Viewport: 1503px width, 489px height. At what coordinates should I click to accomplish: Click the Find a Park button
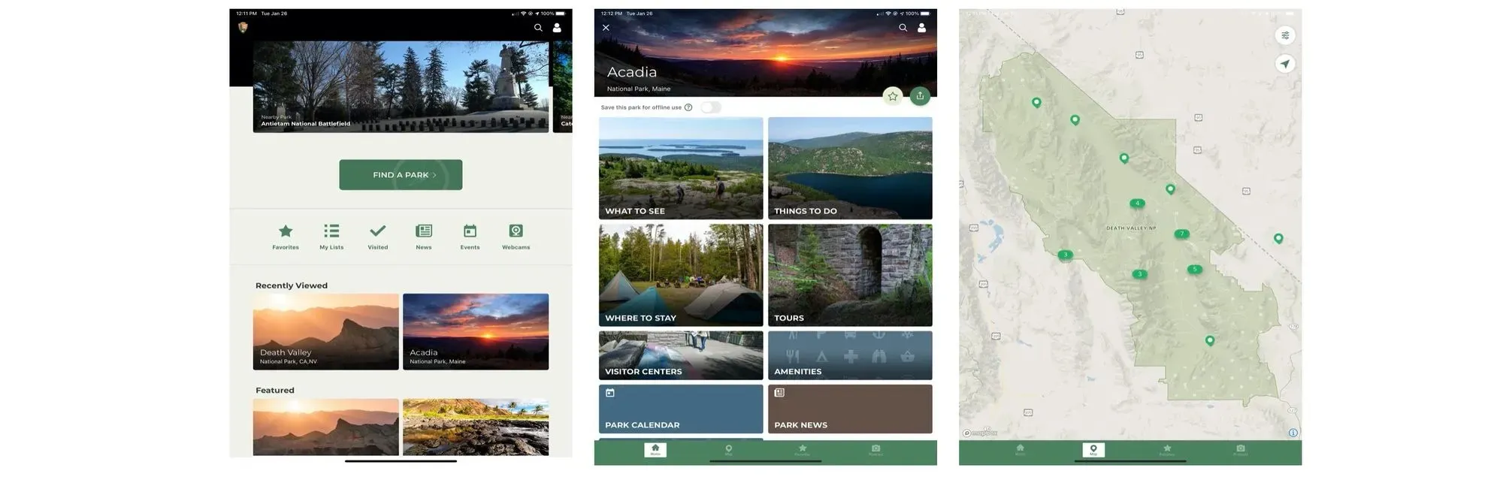[x=401, y=175]
